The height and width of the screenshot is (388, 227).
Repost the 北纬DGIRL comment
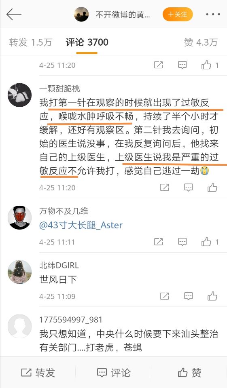(165, 296)
